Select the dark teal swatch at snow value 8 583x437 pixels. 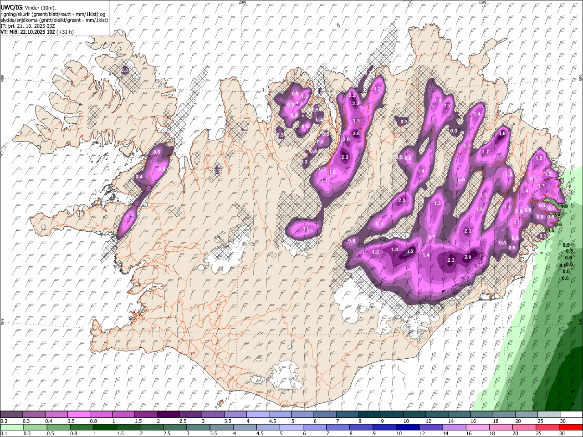click(370, 414)
